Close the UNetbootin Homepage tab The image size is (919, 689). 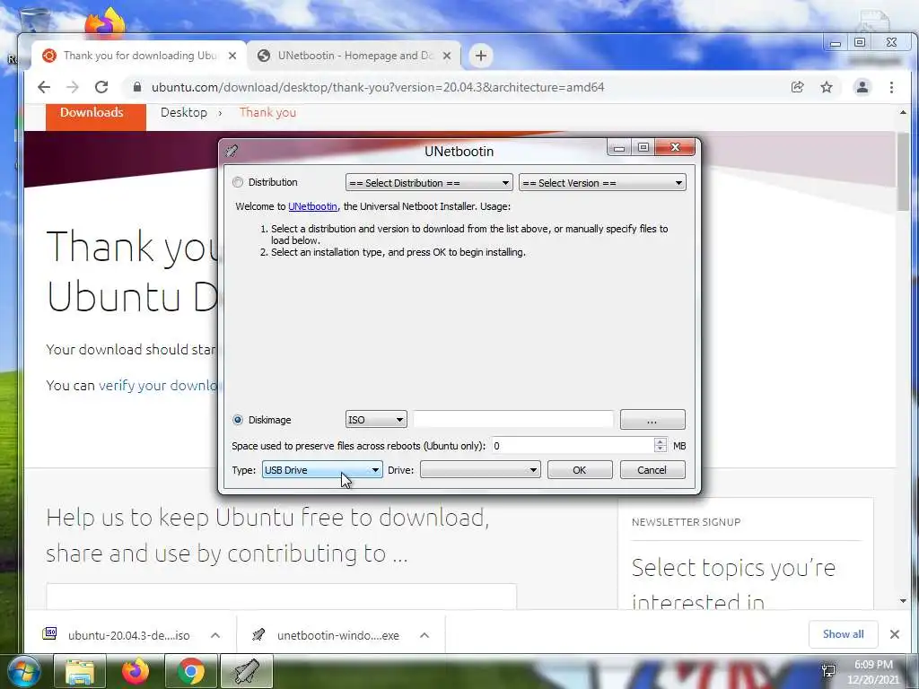(x=447, y=56)
